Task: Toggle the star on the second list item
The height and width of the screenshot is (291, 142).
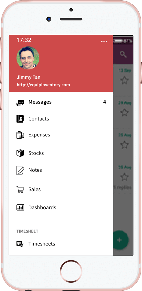Action: pos(125,112)
